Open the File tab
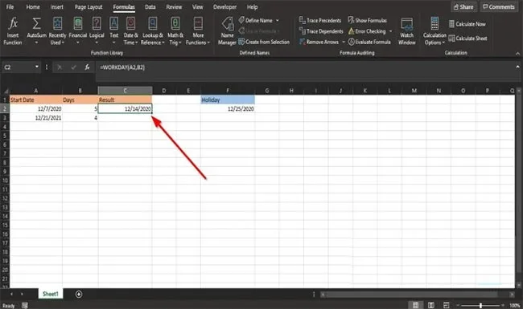The image size is (523, 309). [10, 6]
